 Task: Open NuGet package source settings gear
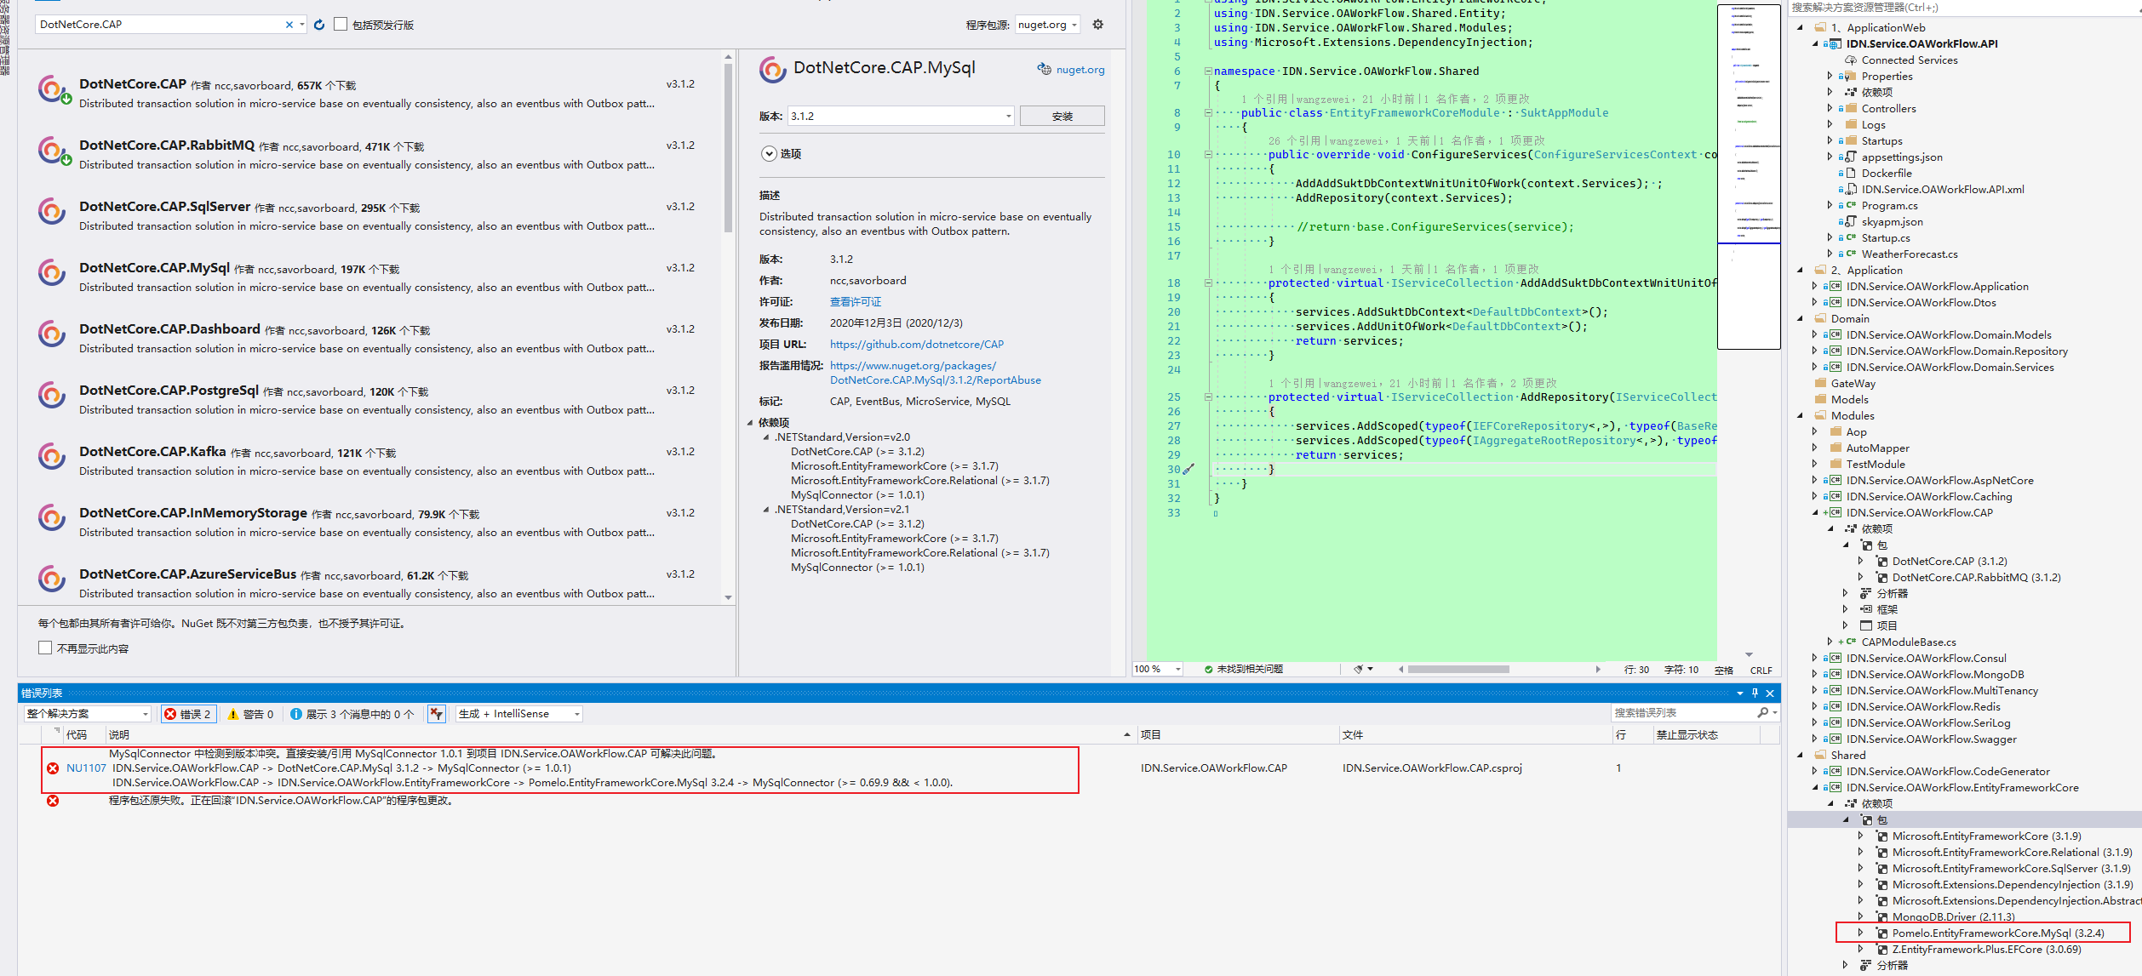[1098, 24]
